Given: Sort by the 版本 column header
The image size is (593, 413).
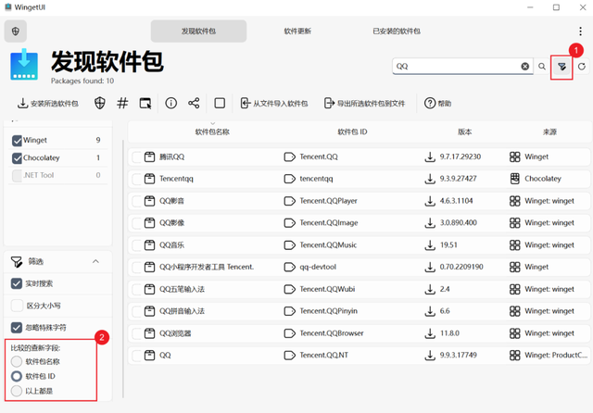Looking at the screenshot, I should (464, 131).
